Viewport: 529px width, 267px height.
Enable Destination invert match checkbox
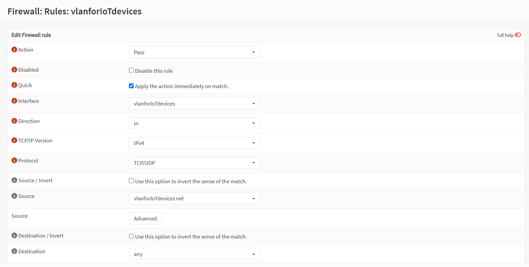coord(131,236)
